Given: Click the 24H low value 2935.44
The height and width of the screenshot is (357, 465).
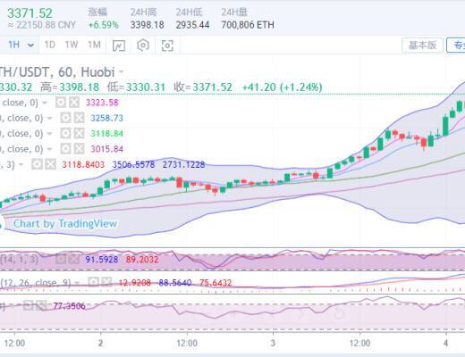Looking at the screenshot, I should (192, 25).
